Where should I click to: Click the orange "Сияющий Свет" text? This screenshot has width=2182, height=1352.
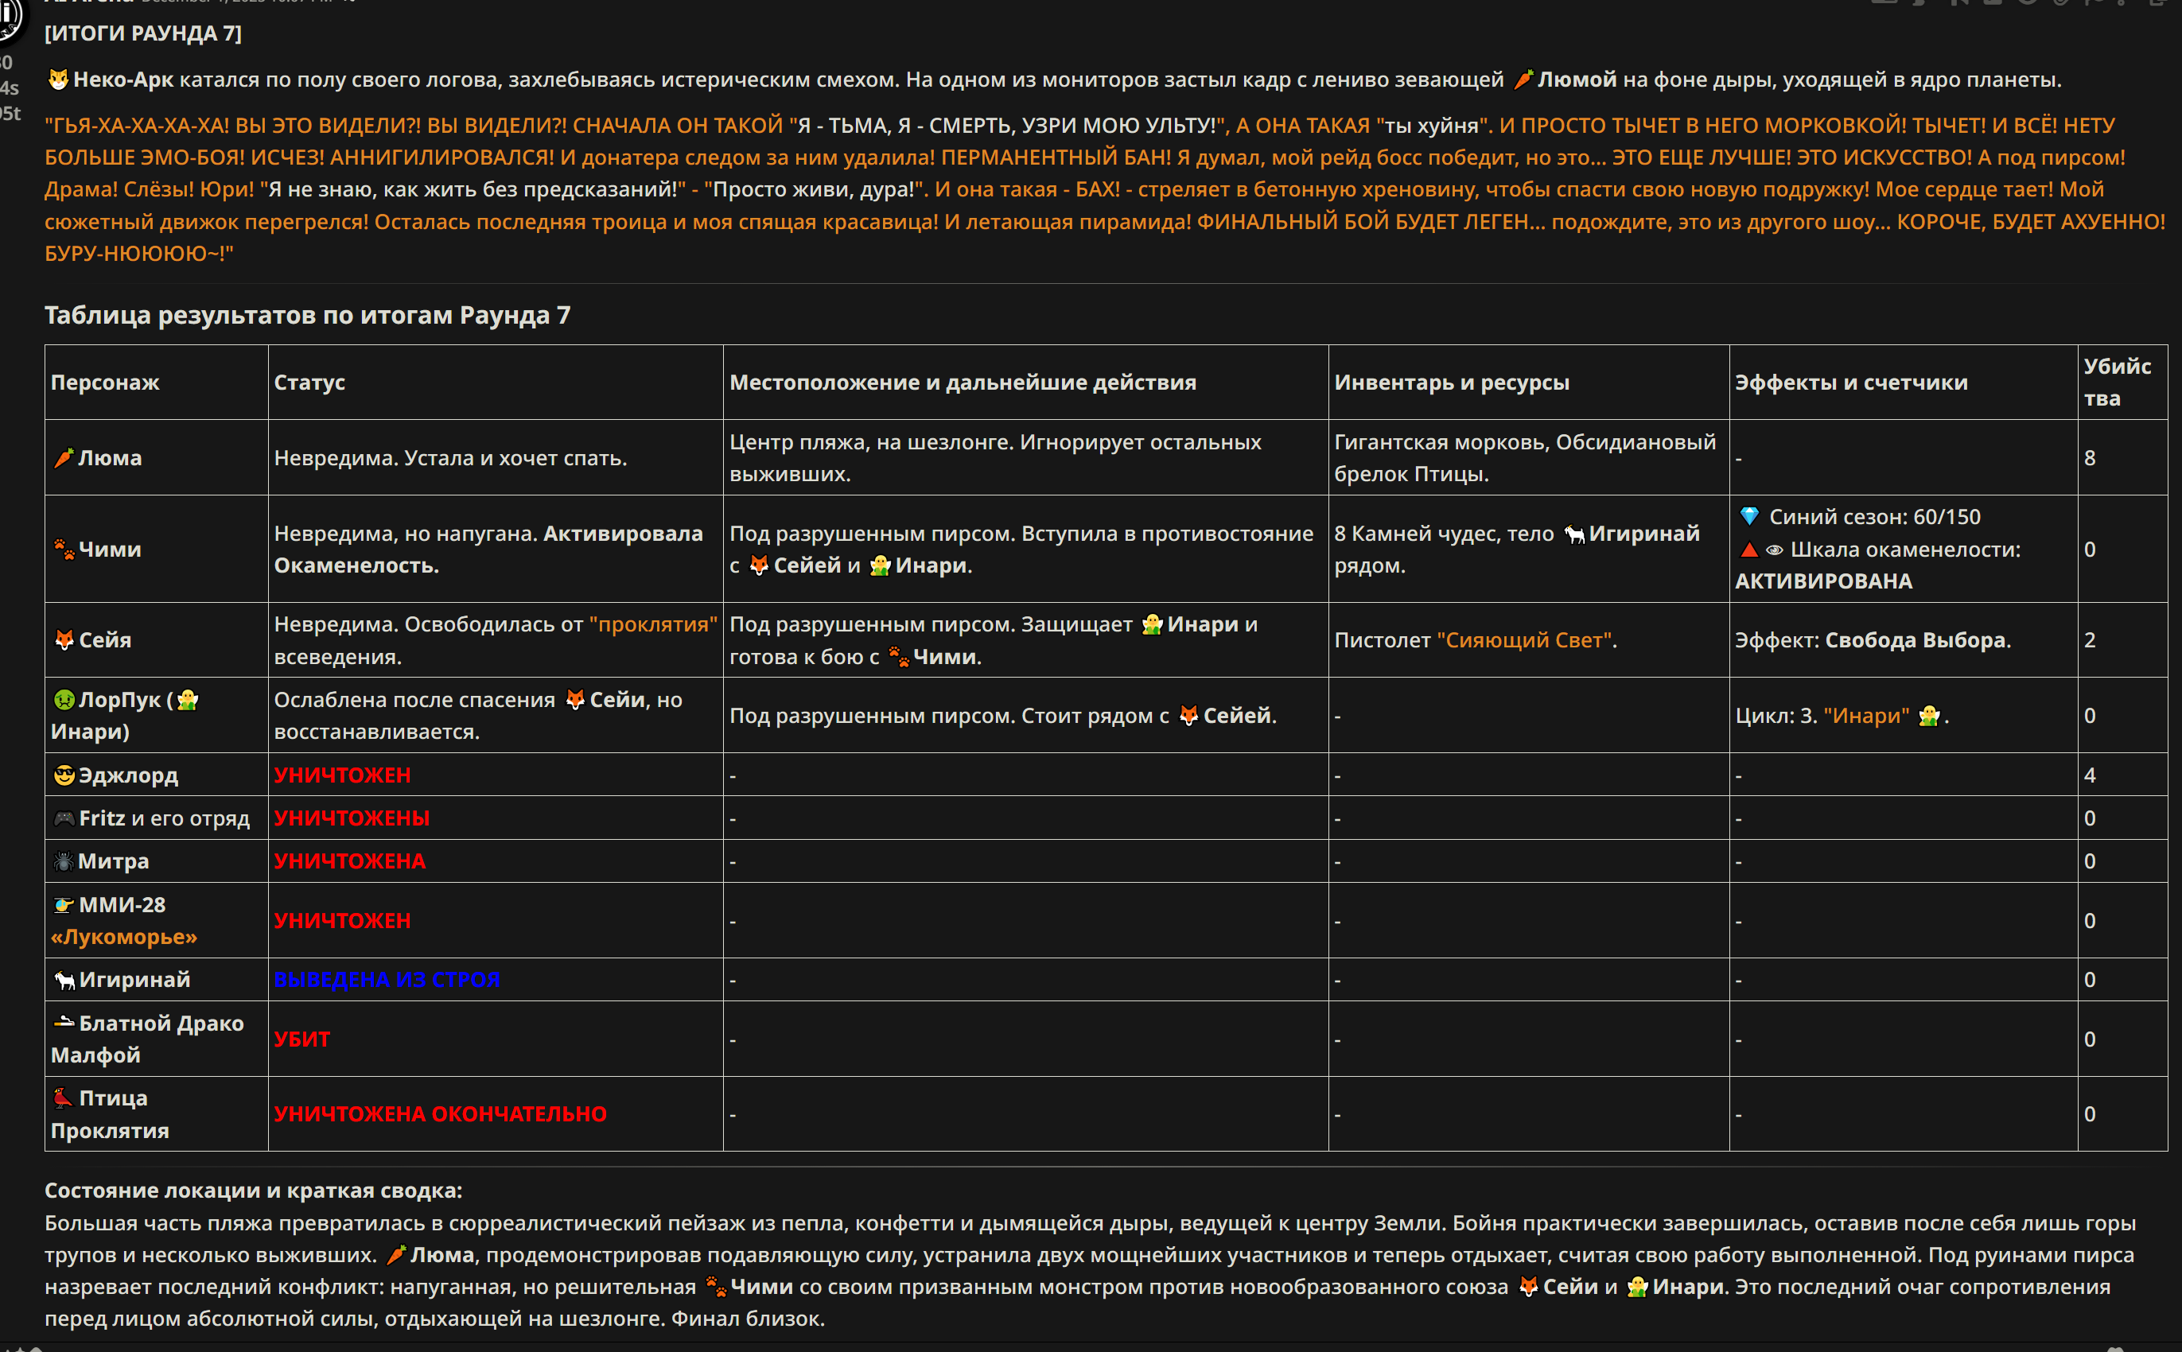[1525, 640]
